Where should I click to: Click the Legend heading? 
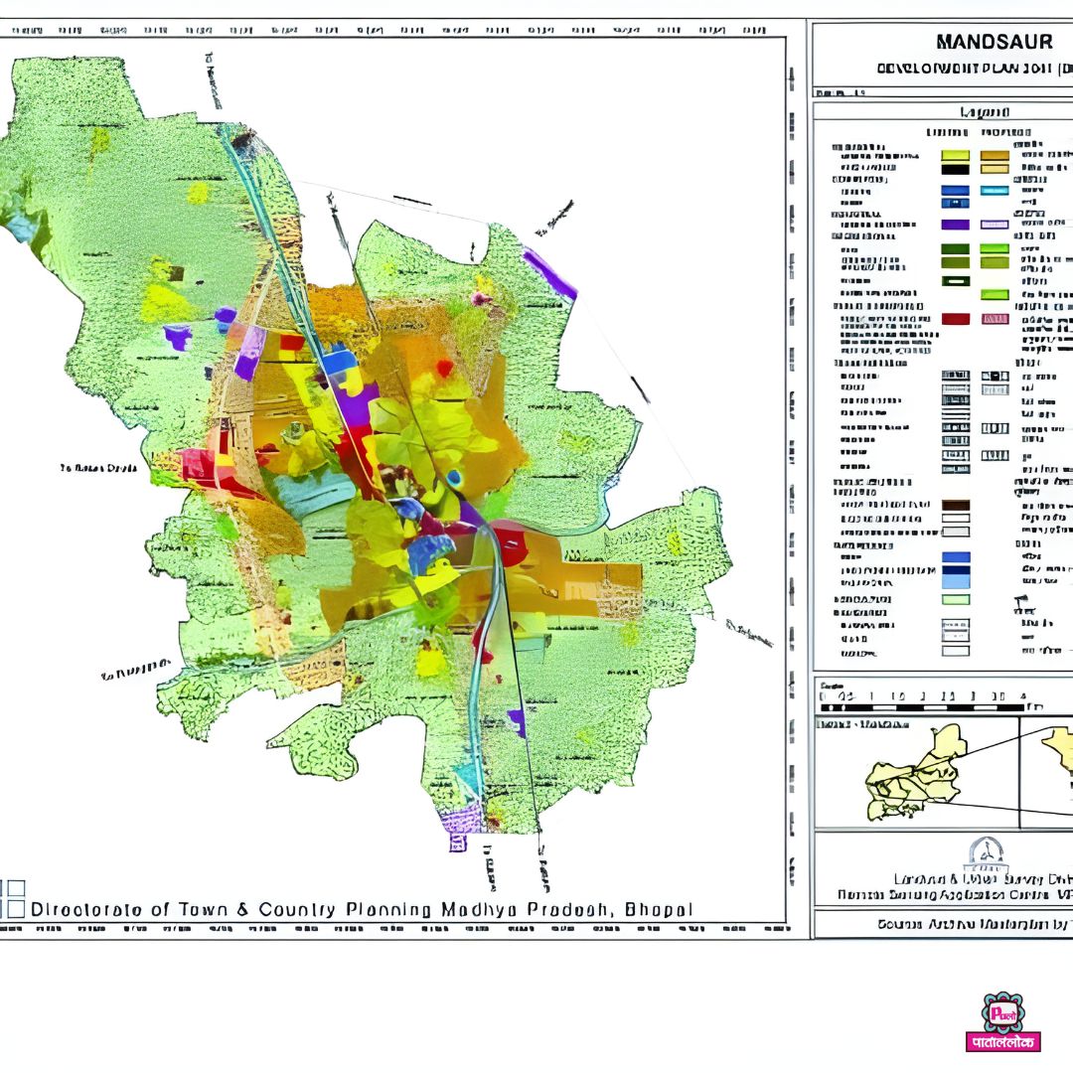984,112
